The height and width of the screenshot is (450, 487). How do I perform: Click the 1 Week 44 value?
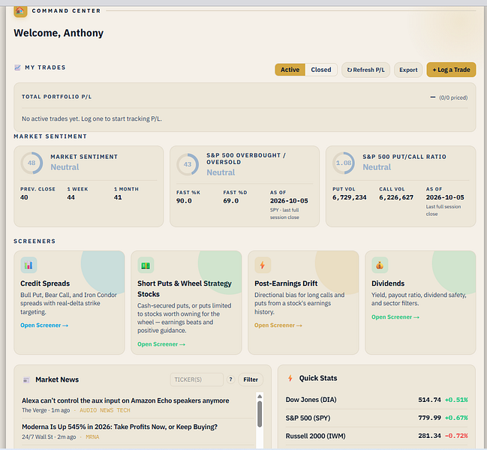71,197
